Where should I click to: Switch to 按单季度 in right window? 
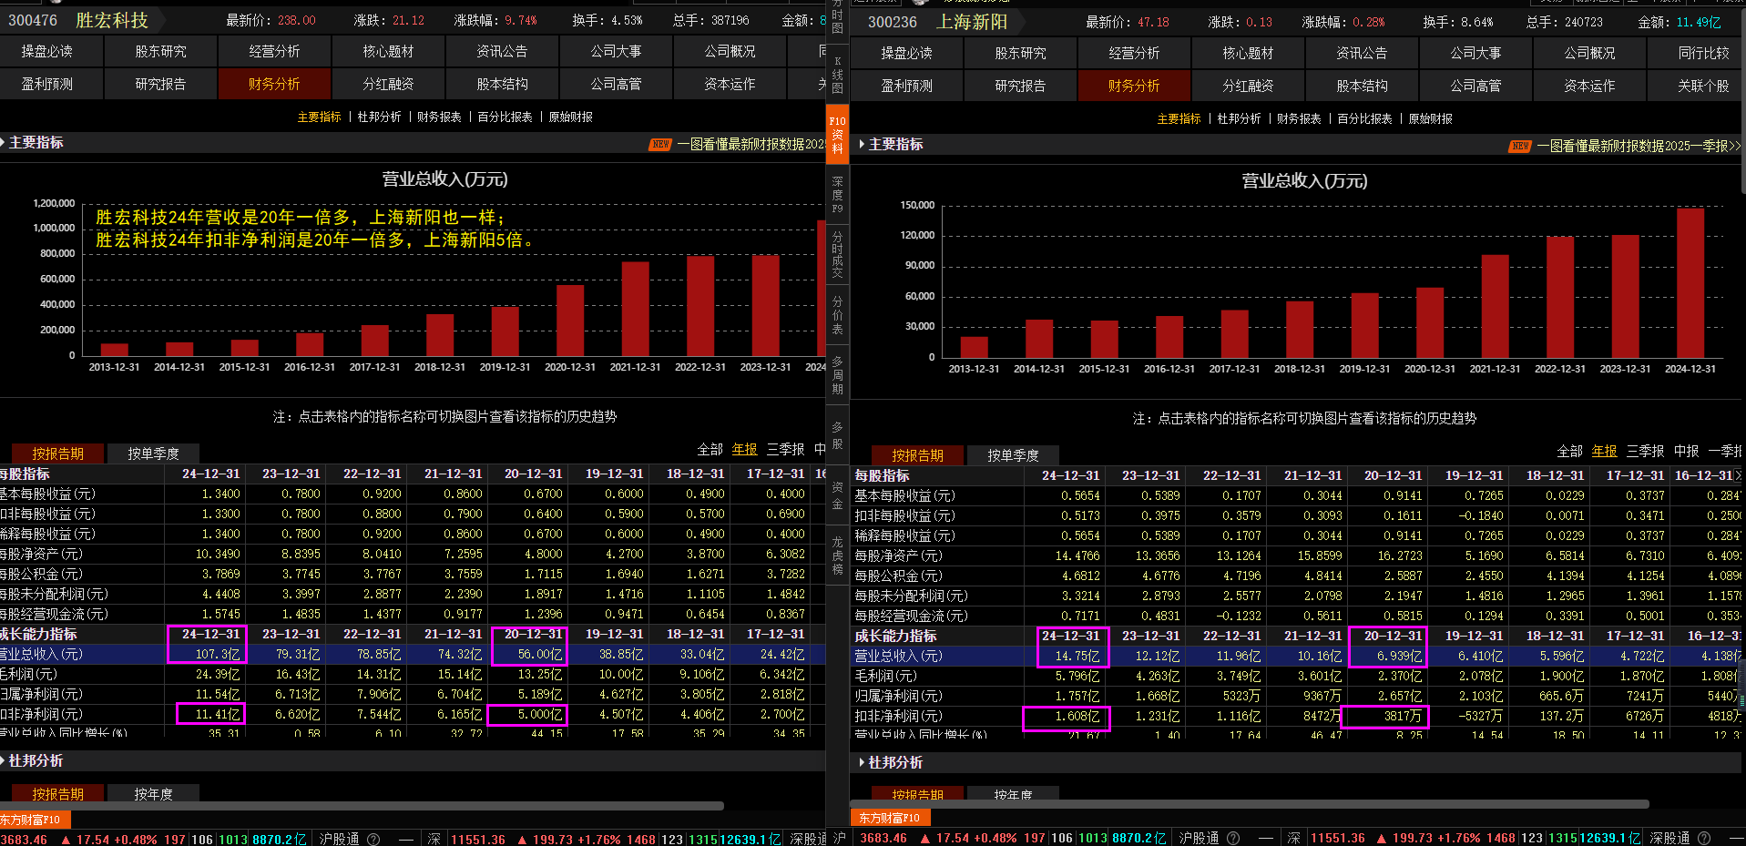pyautogui.click(x=1013, y=455)
